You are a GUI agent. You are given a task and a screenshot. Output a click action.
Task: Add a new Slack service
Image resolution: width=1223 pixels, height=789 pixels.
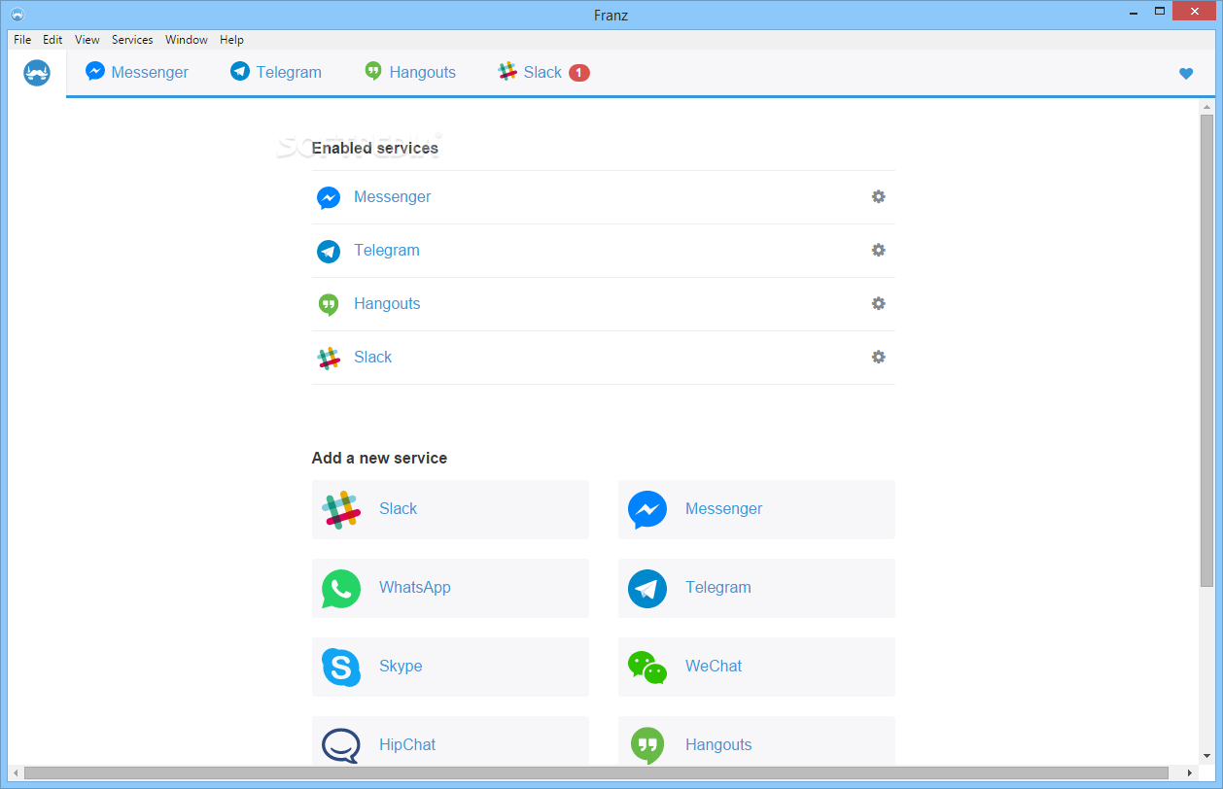tap(450, 509)
